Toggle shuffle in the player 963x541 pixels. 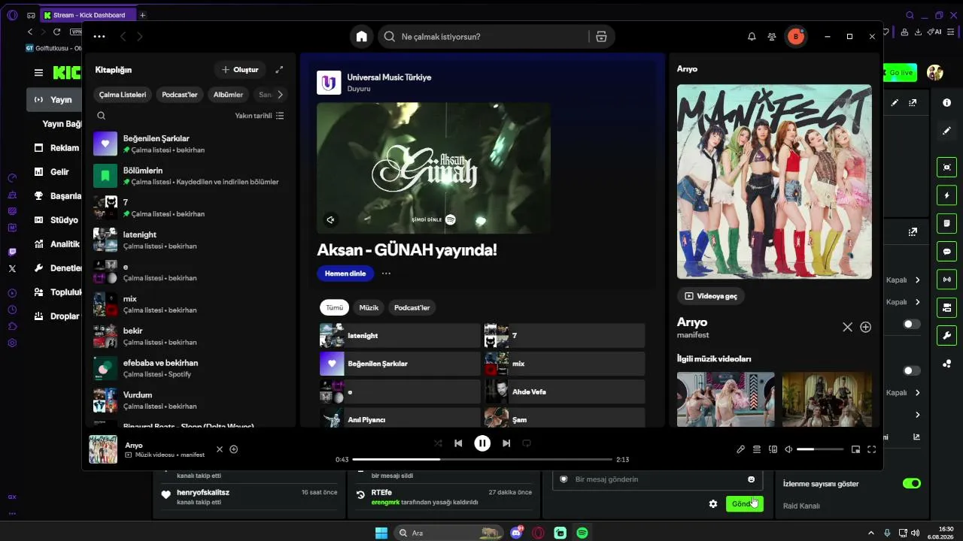point(438,443)
